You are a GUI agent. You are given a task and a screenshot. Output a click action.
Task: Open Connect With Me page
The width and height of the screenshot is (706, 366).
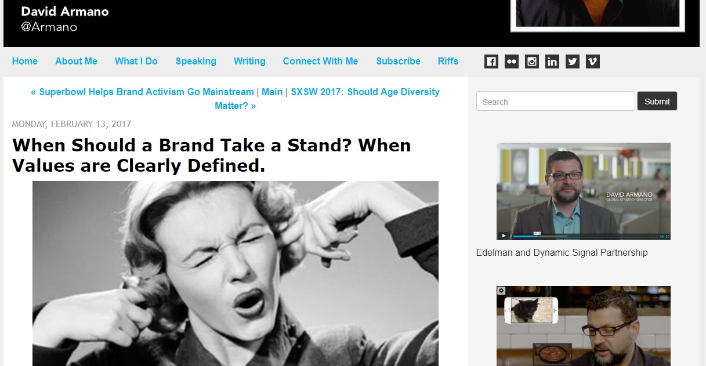(x=321, y=61)
